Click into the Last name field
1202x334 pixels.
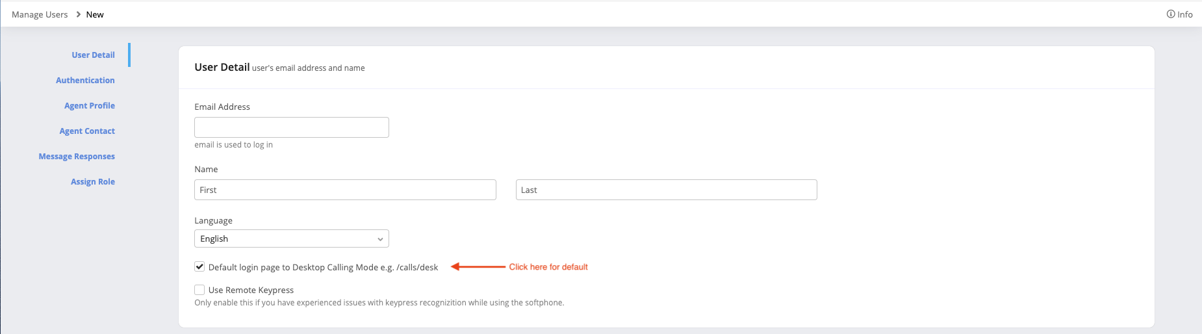click(666, 190)
